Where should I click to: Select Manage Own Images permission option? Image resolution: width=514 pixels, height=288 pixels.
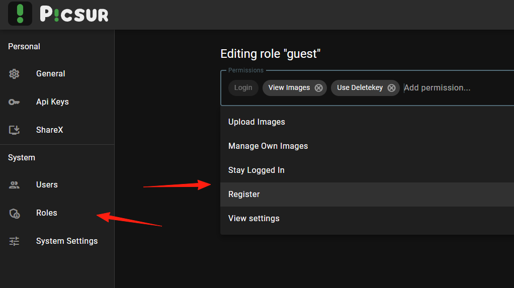point(367,146)
